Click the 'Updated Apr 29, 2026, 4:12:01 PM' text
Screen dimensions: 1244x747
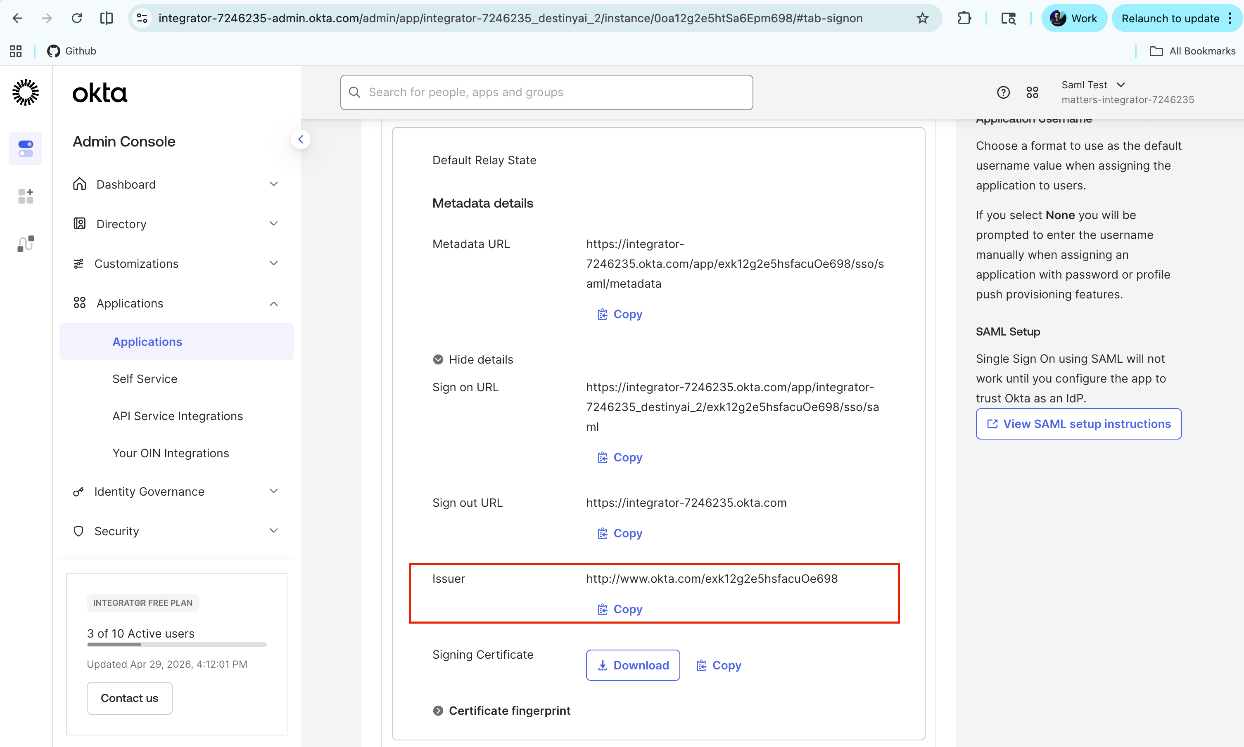click(x=167, y=664)
